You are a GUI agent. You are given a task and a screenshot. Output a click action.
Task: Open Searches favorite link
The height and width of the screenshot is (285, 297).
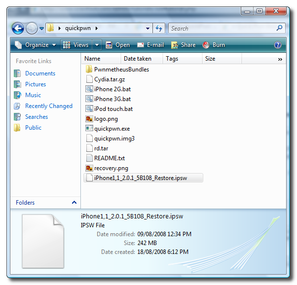click(37, 117)
